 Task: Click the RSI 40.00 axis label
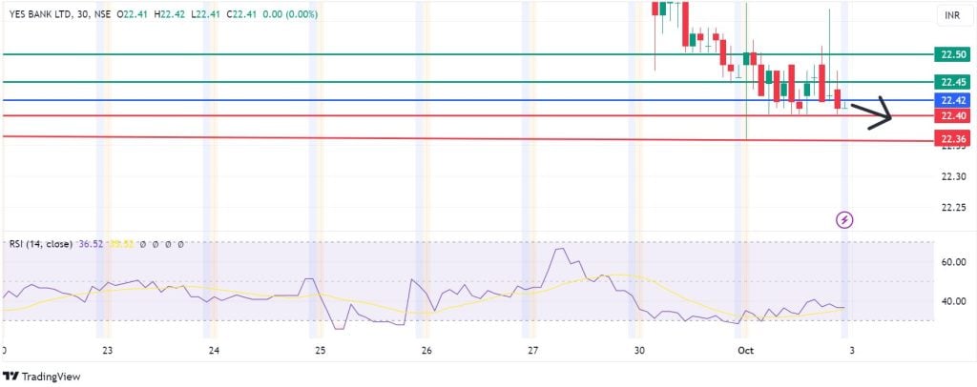[x=953, y=301]
